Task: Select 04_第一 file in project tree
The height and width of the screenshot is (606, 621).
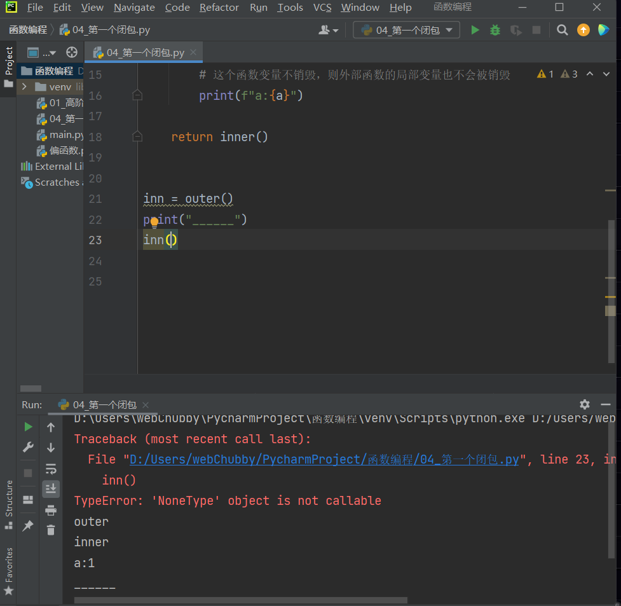Action: click(60, 119)
